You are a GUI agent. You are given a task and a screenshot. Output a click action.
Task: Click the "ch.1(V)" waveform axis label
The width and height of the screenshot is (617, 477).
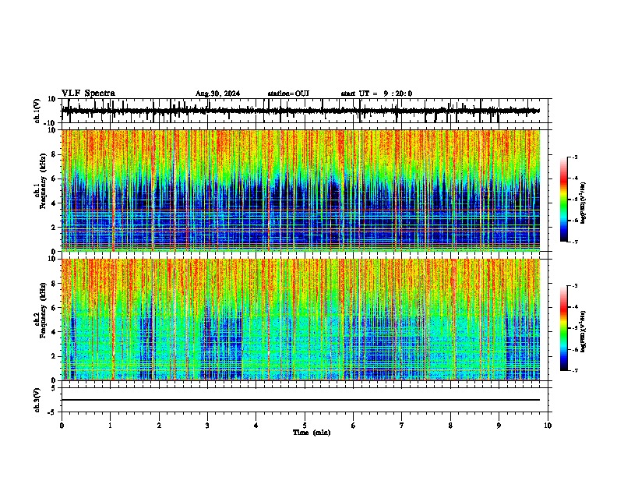click(x=37, y=111)
